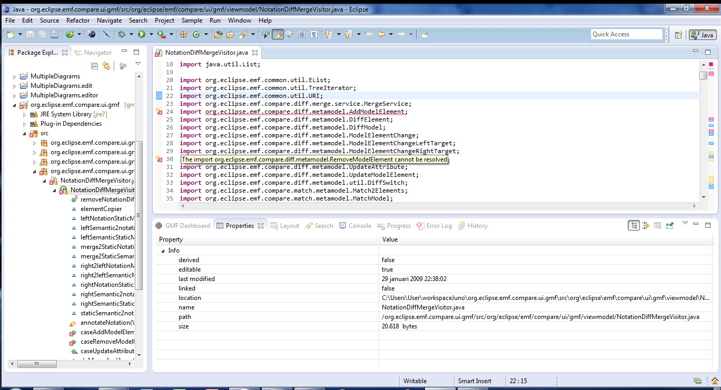Click the Search flashlight toolbar icon
721x390 pixels.
pos(244,34)
